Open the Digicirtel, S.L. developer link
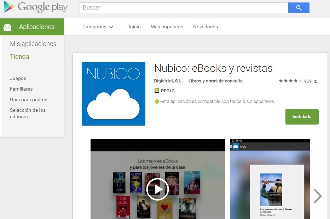 (x=168, y=81)
